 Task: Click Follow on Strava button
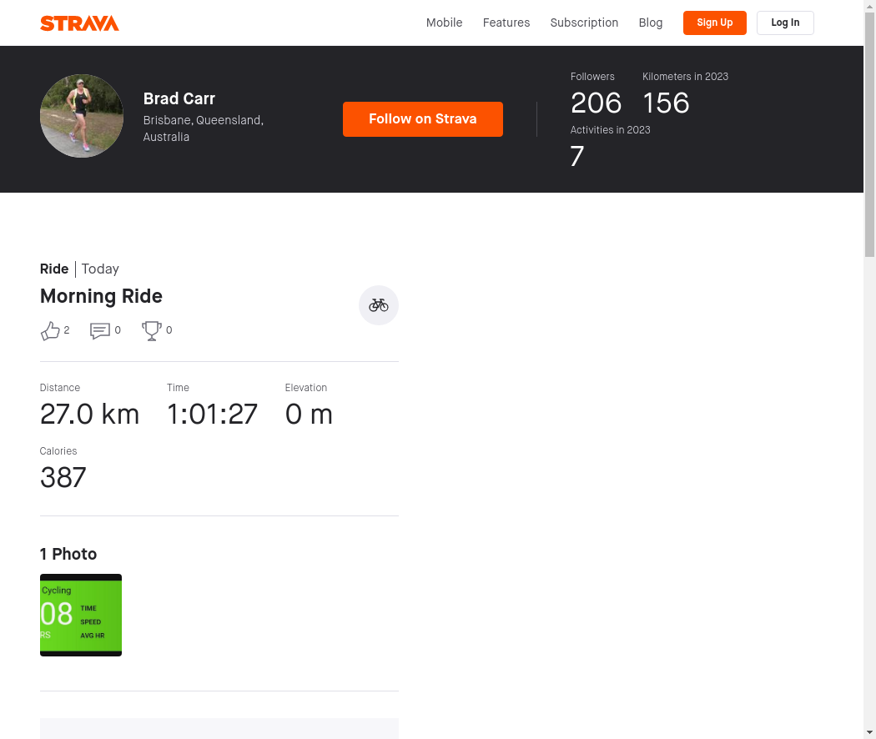[x=423, y=119]
